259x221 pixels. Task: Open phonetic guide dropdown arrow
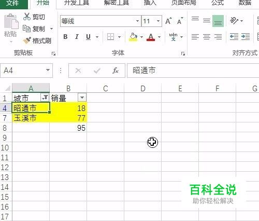point(181,37)
